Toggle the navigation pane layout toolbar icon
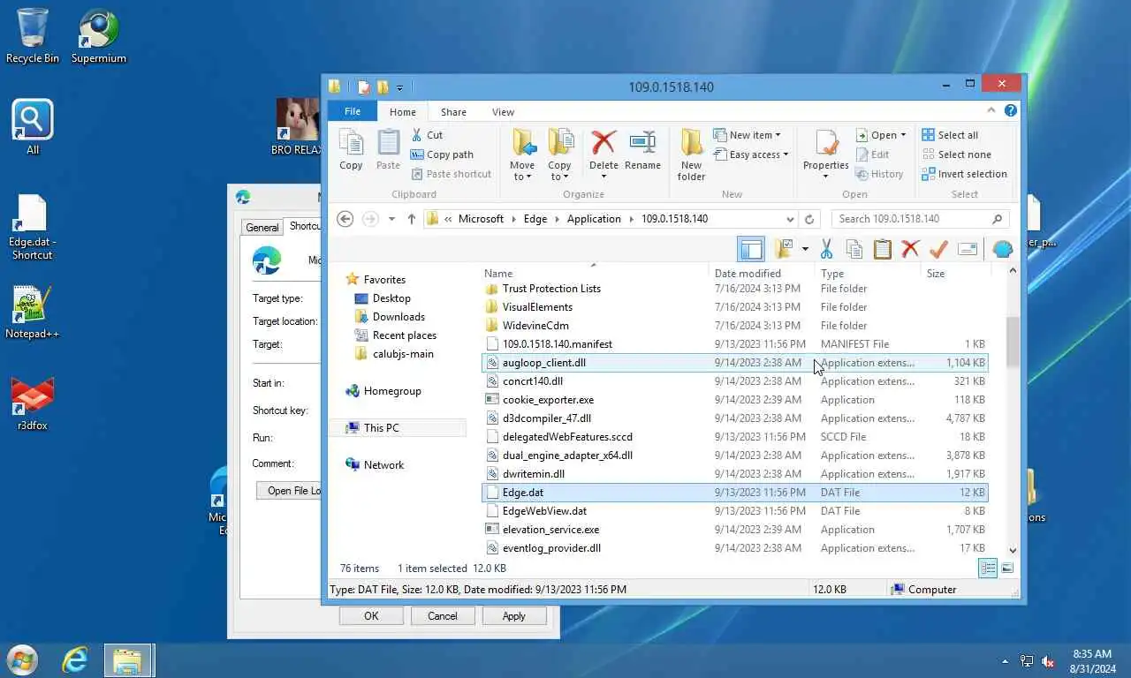Image resolution: width=1131 pixels, height=678 pixels. 751,250
